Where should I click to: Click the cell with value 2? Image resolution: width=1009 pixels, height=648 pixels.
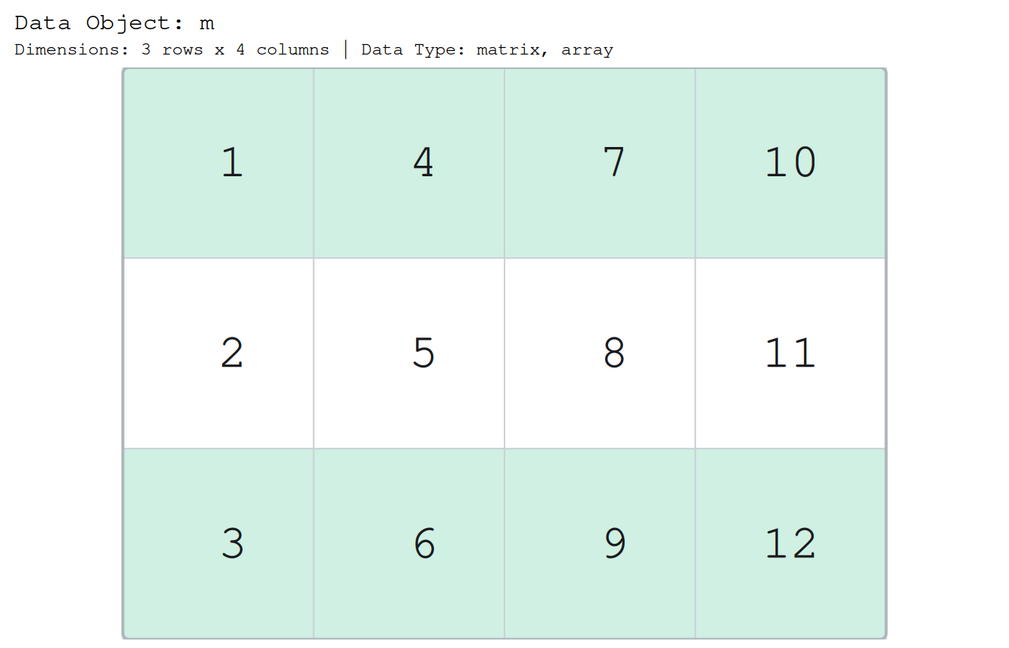(x=218, y=353)
